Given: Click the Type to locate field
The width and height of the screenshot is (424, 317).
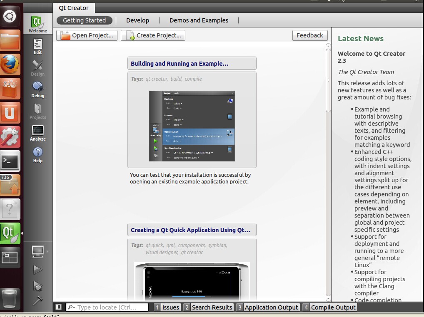Looking at the screenshot, I should pos(107,307).
